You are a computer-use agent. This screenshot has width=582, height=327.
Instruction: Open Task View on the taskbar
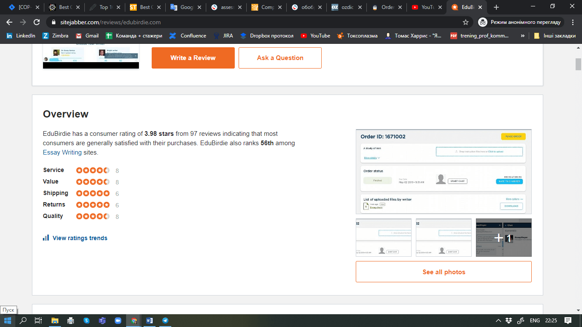pos(38,321)
